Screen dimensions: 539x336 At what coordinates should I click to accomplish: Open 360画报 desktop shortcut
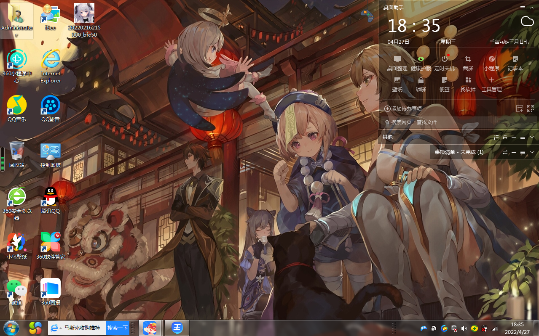point(51,291)
